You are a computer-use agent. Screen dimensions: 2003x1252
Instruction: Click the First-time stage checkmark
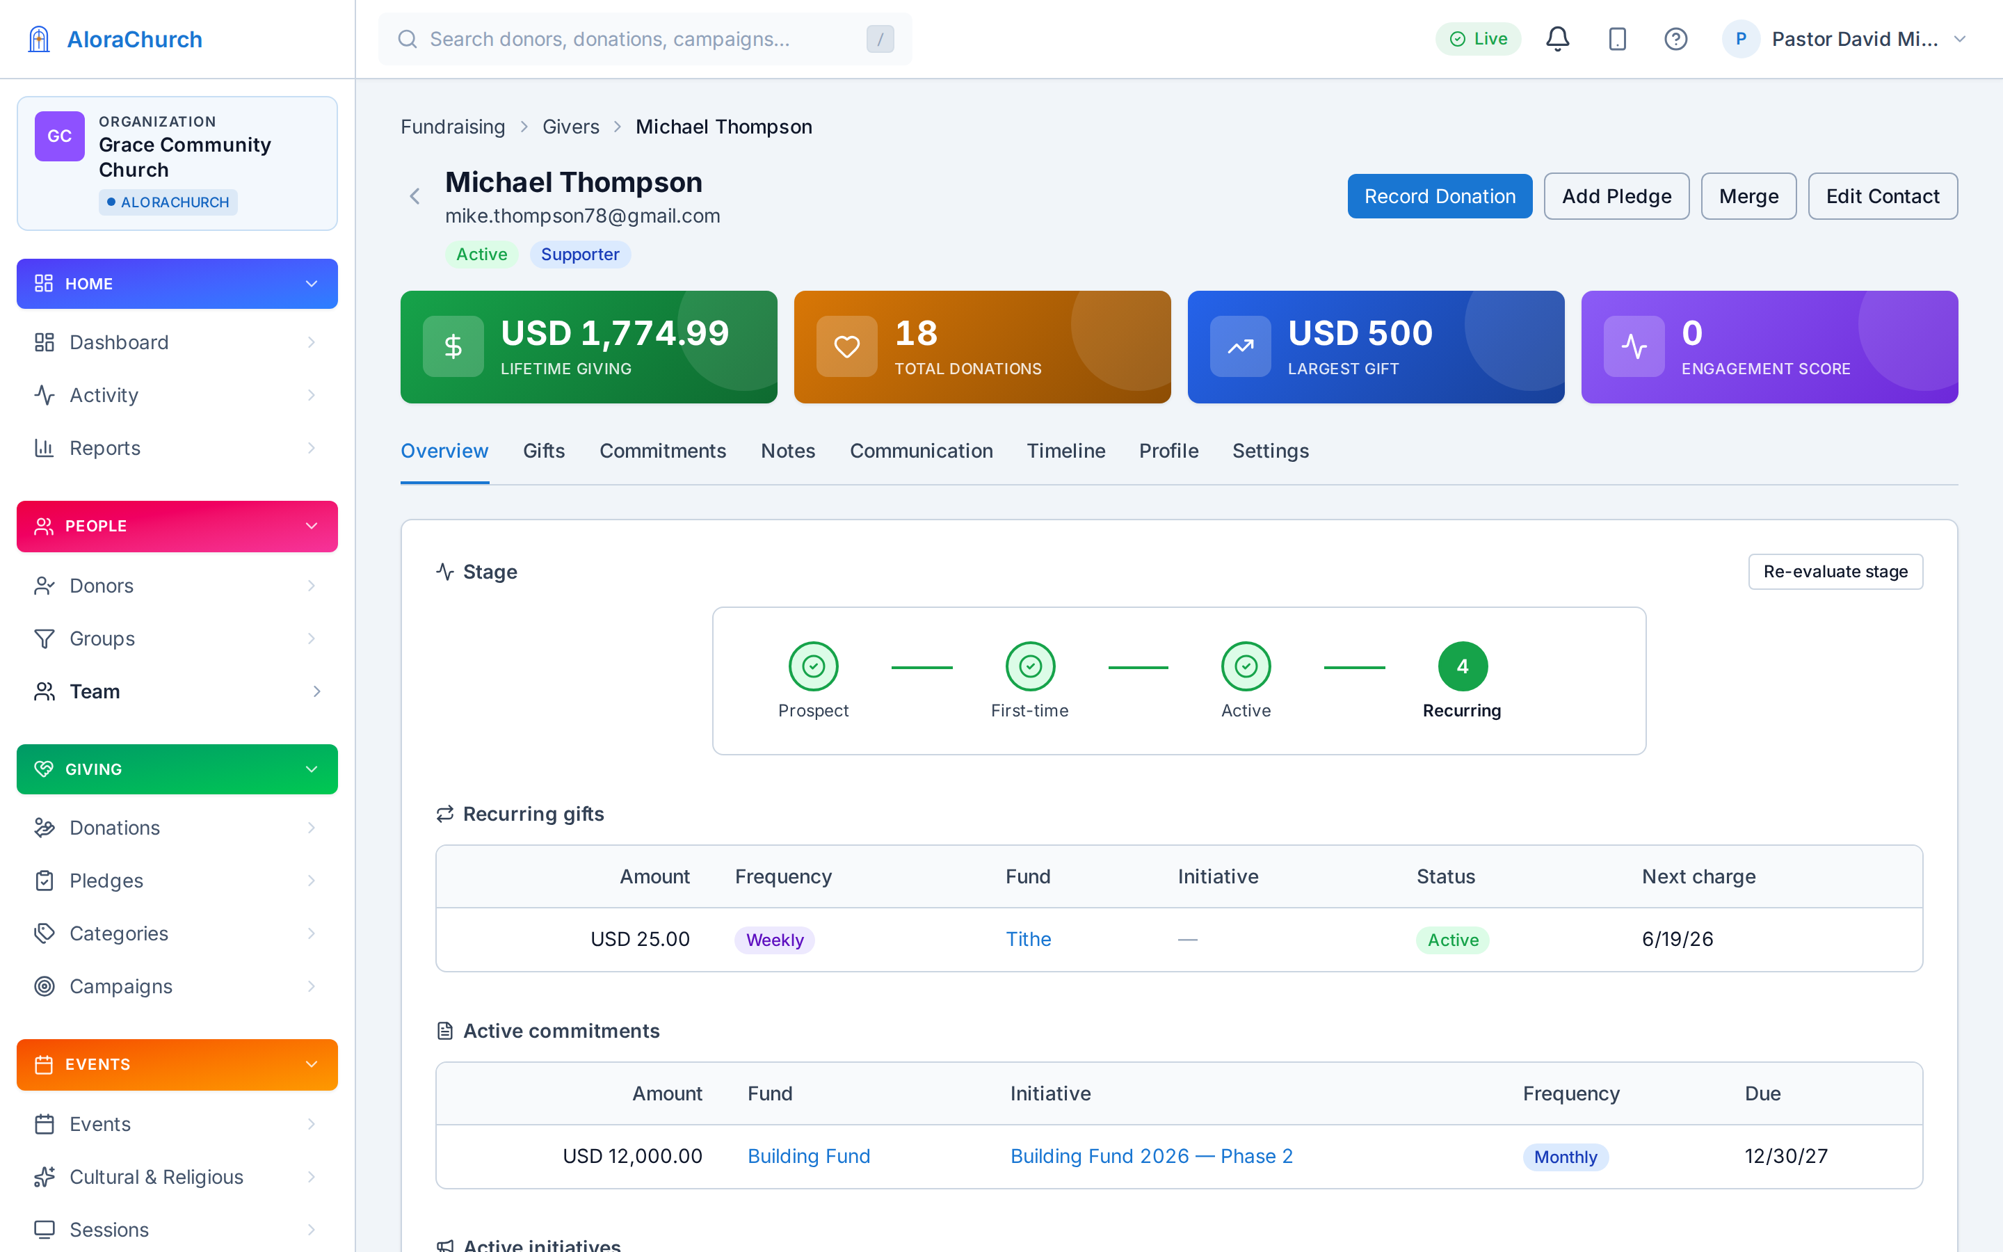click(x=1029, y=666)
